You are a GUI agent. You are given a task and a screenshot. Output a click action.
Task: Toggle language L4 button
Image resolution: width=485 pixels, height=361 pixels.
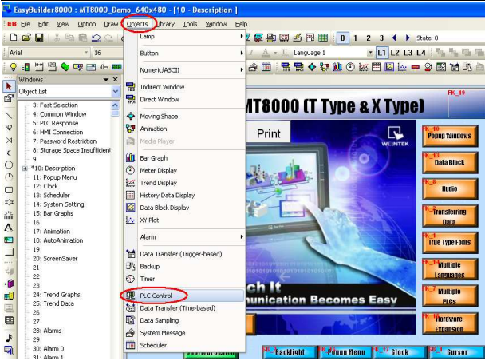point(420,53)
